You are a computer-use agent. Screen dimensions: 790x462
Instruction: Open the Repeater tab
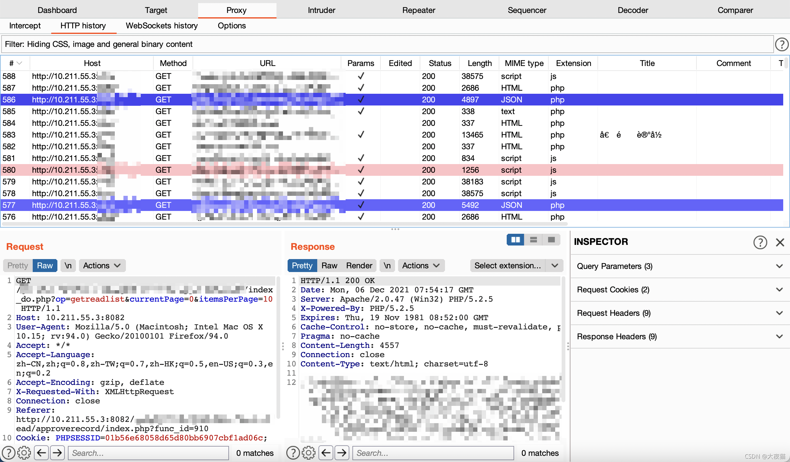click(x=418, y=10)
